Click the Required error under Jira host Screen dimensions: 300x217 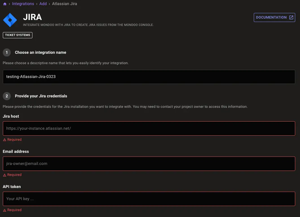[x=14, y=140]
